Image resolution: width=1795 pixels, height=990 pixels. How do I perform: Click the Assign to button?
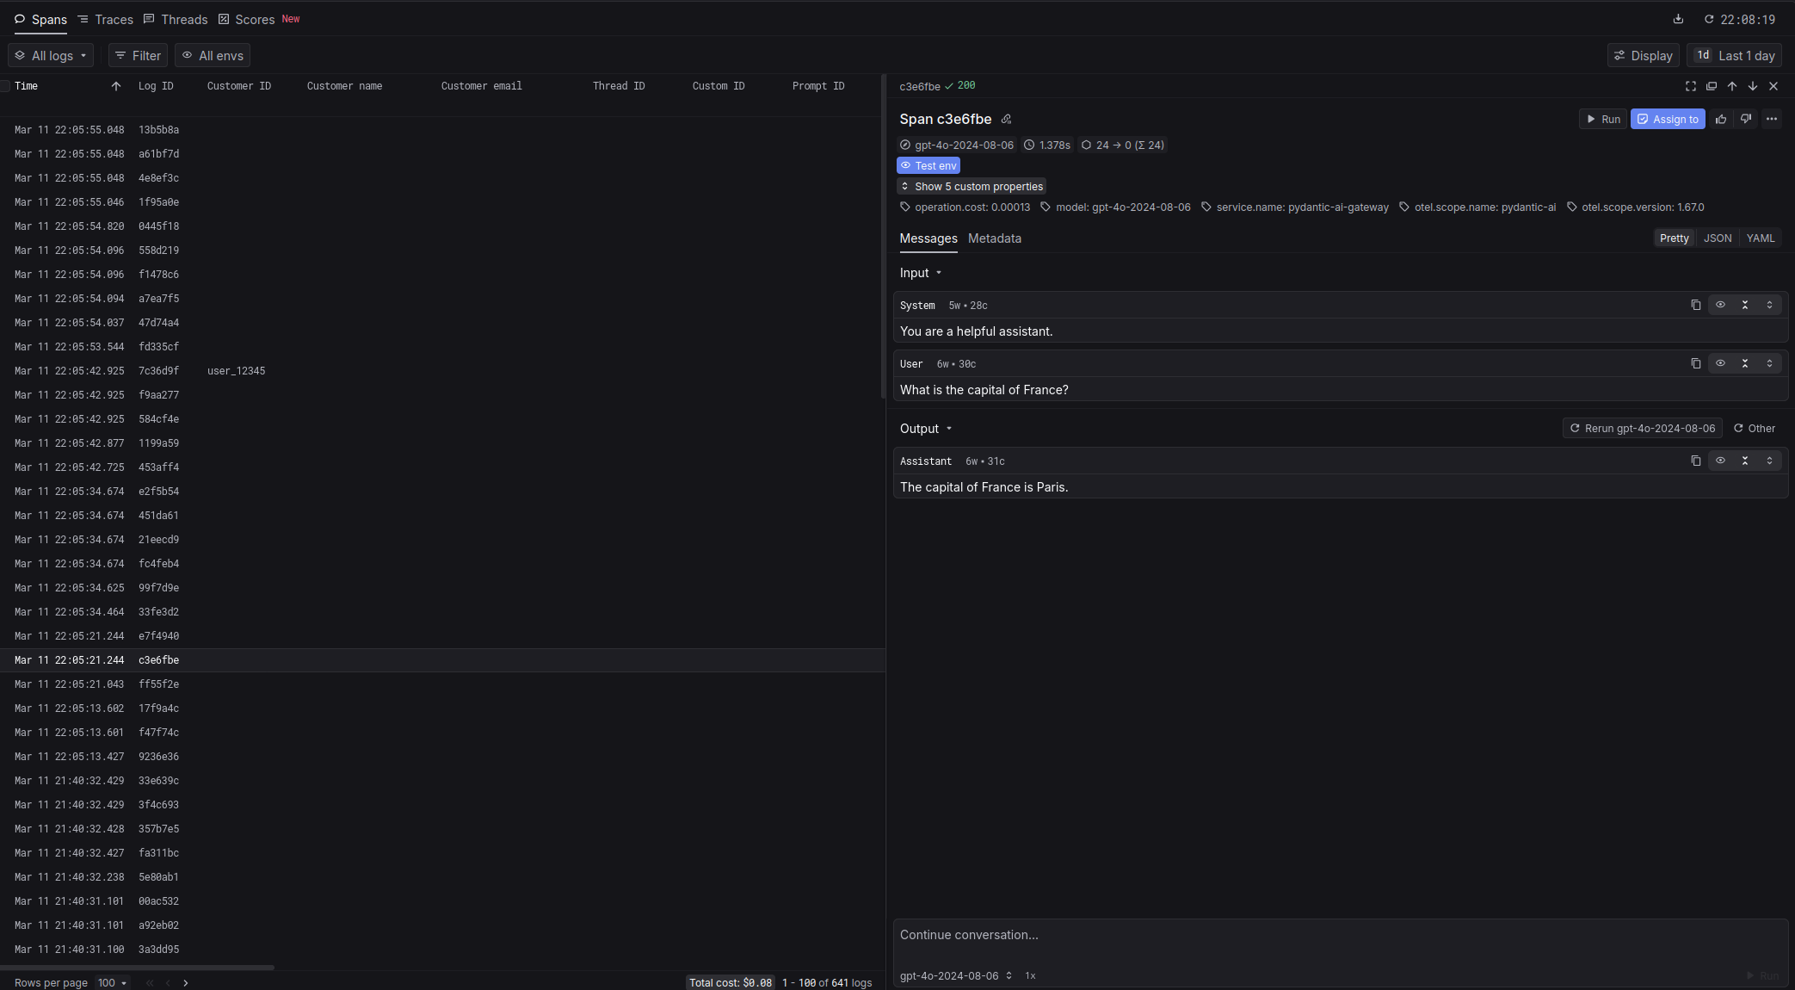tap(1667, 120)
